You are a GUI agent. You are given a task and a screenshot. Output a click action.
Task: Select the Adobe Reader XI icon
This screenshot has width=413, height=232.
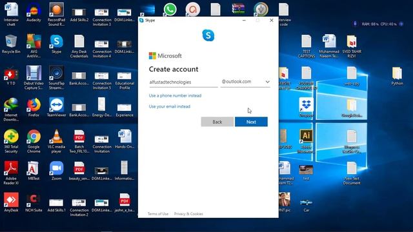coord(11,173)
